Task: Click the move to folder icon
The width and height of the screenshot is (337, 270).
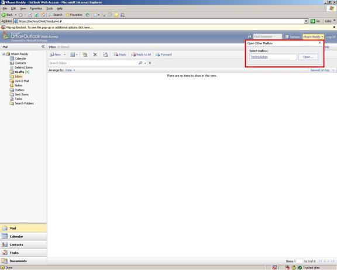Action: pos(85,54)
